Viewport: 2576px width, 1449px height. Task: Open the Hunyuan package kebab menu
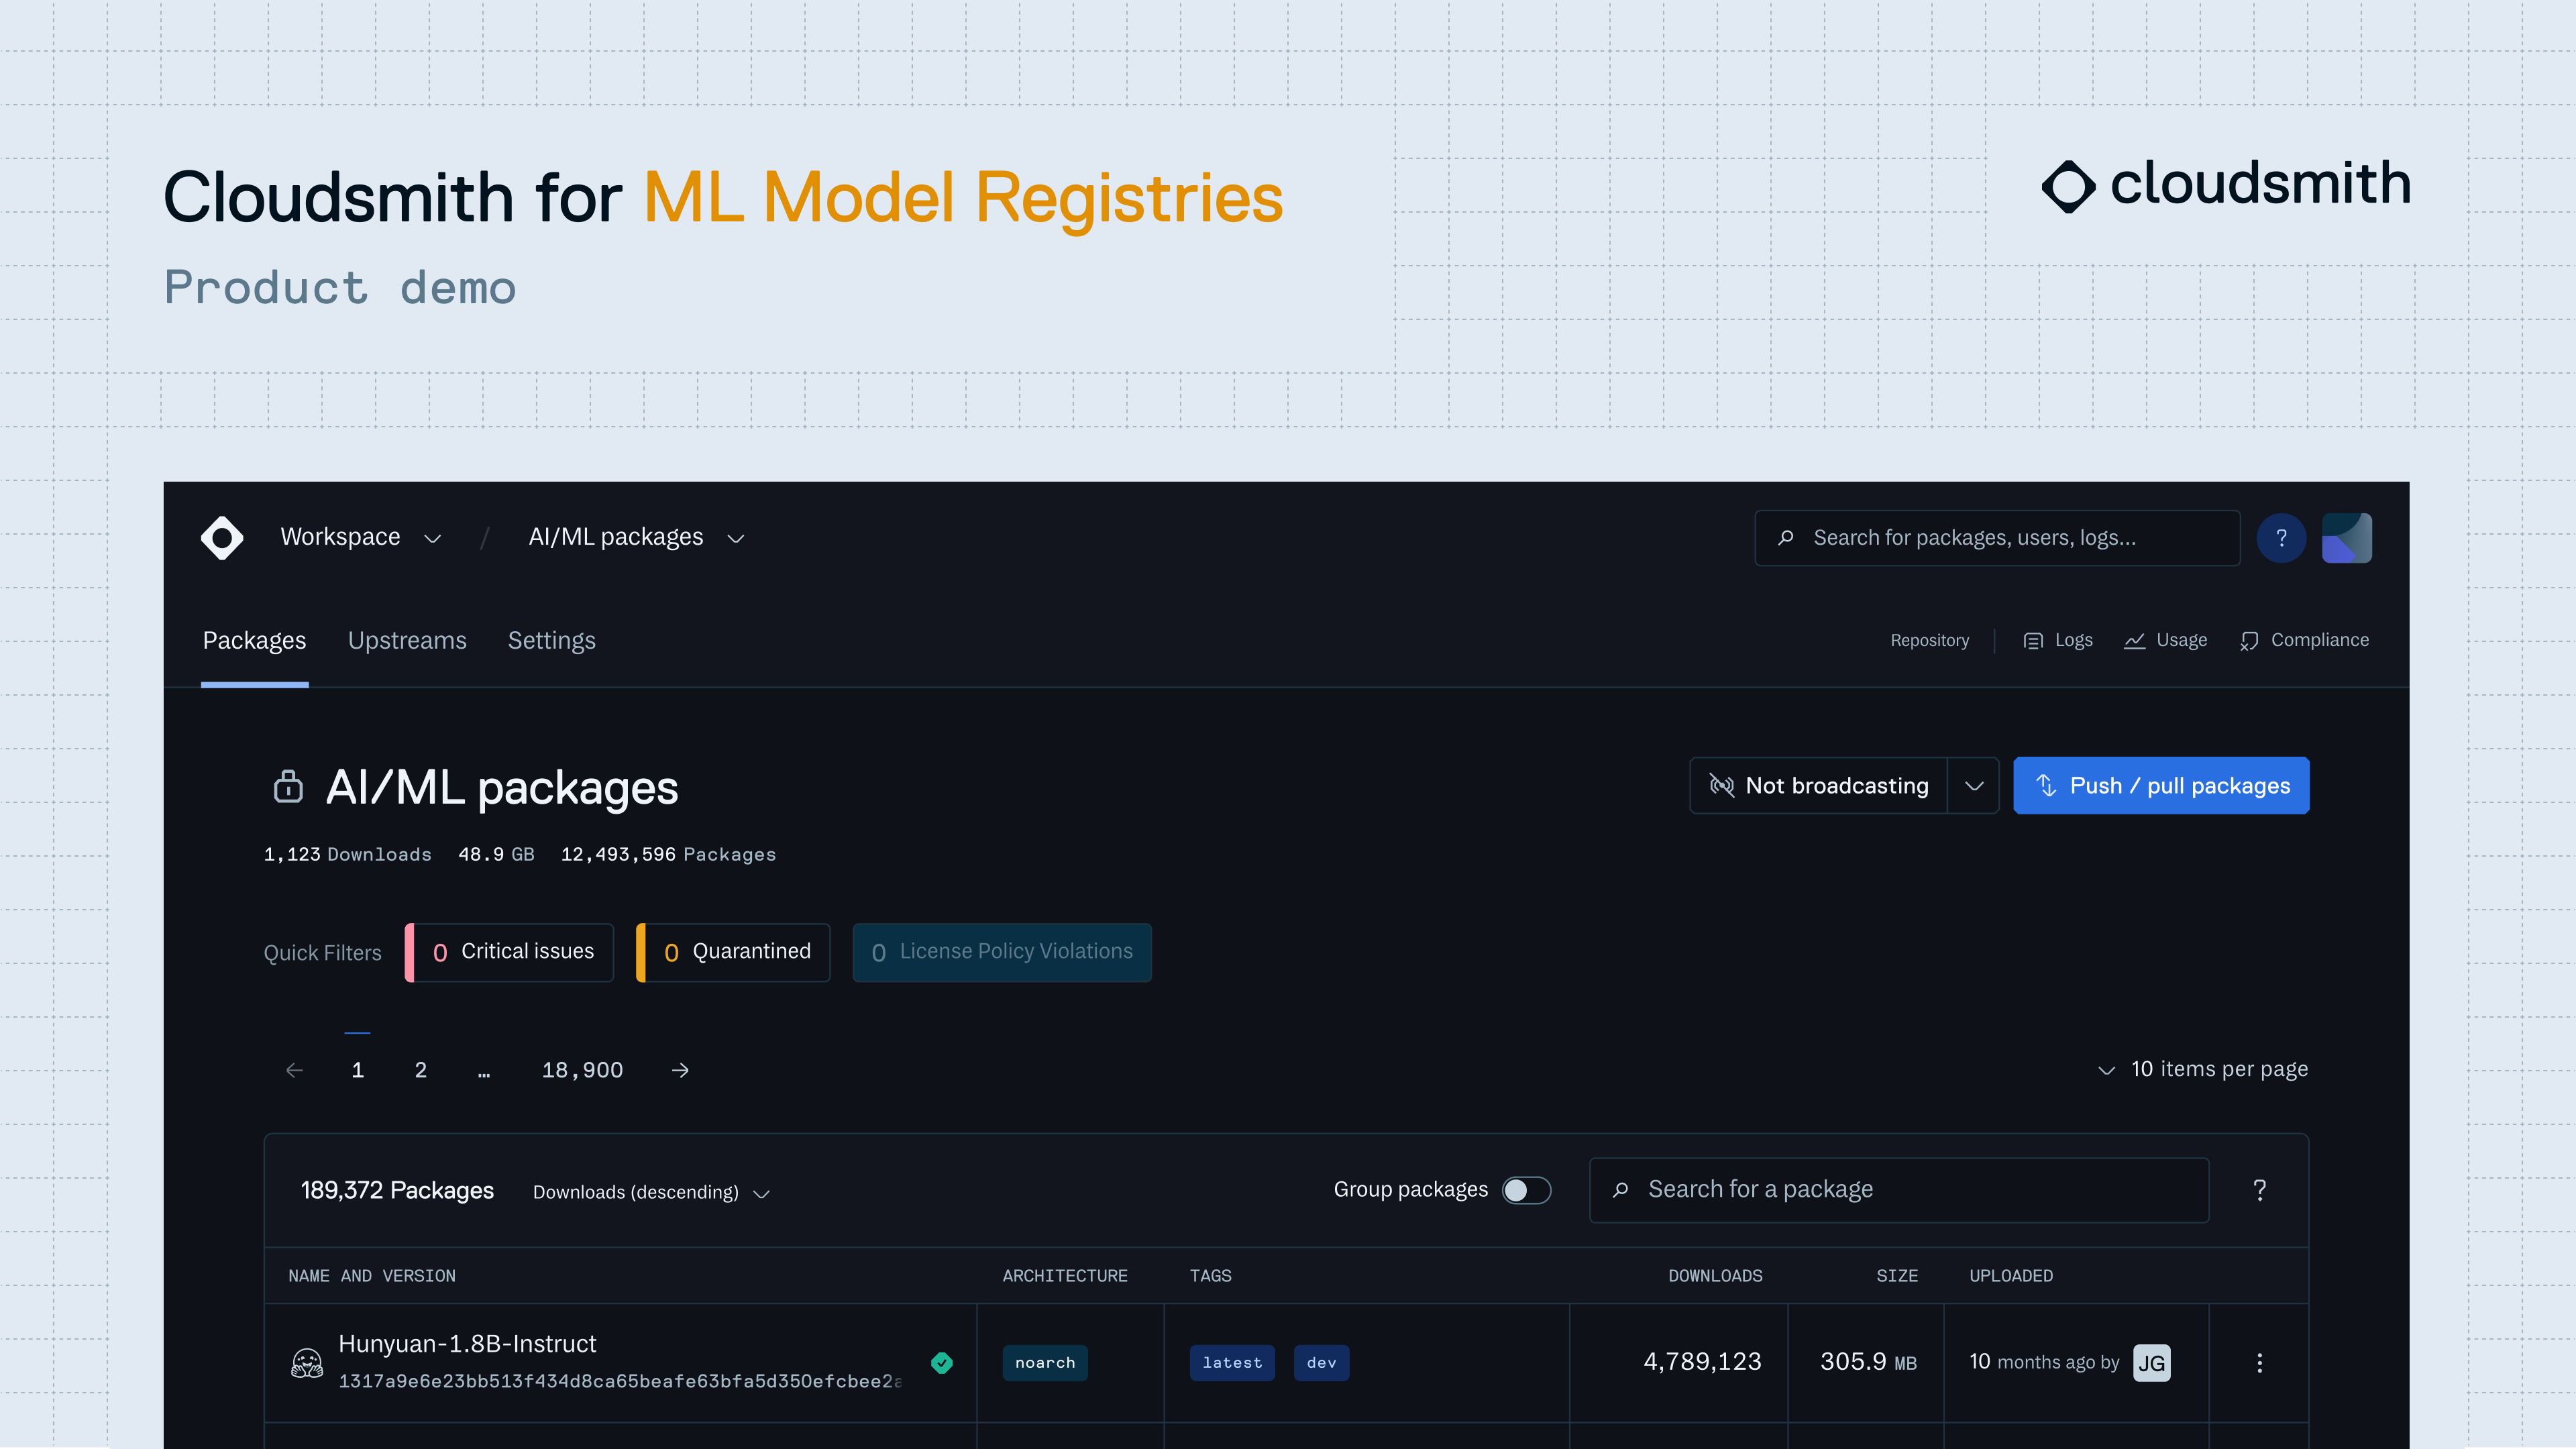pyautogui.click(x=2259, y=1363)
